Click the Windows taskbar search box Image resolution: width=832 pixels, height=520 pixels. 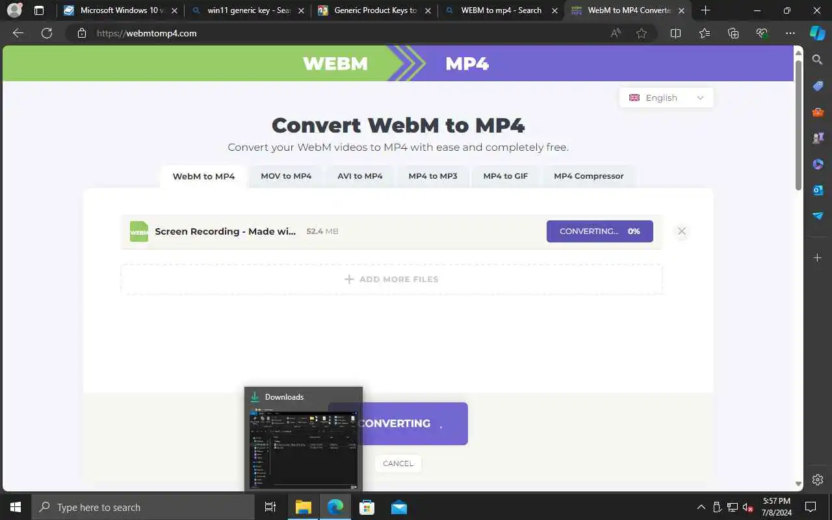(x=143, y=507)
